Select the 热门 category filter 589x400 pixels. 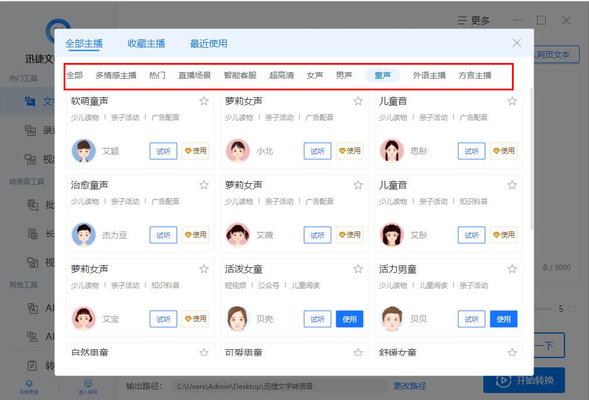pos(157,75)
